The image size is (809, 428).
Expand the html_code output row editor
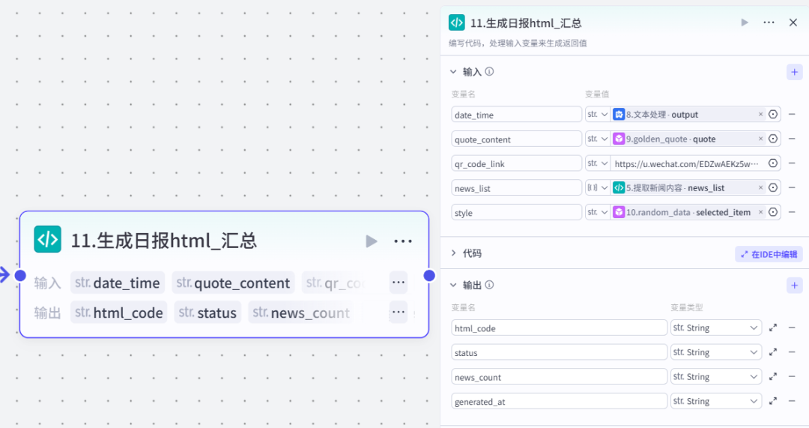773,328
